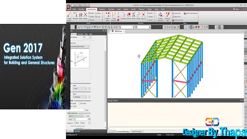
Task: Click the Nodal Connectivity input field
Action: coord(76,116)
